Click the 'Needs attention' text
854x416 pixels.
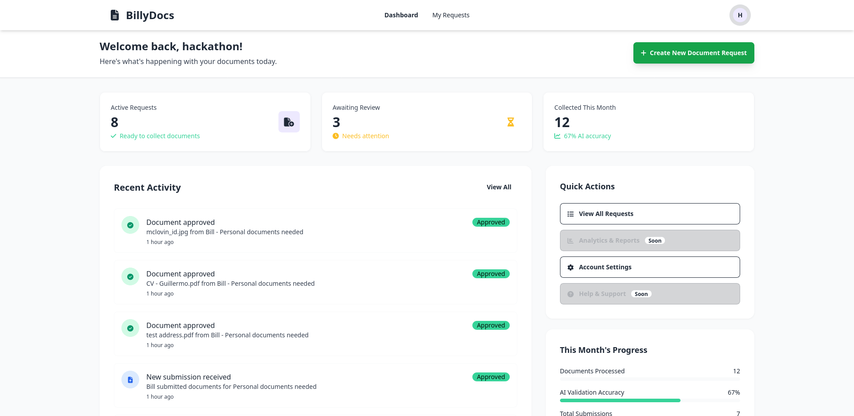366,136
